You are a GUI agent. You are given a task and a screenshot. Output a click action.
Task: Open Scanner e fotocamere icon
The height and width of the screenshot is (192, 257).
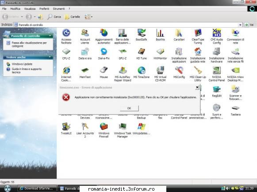click(x=235, y=93)
